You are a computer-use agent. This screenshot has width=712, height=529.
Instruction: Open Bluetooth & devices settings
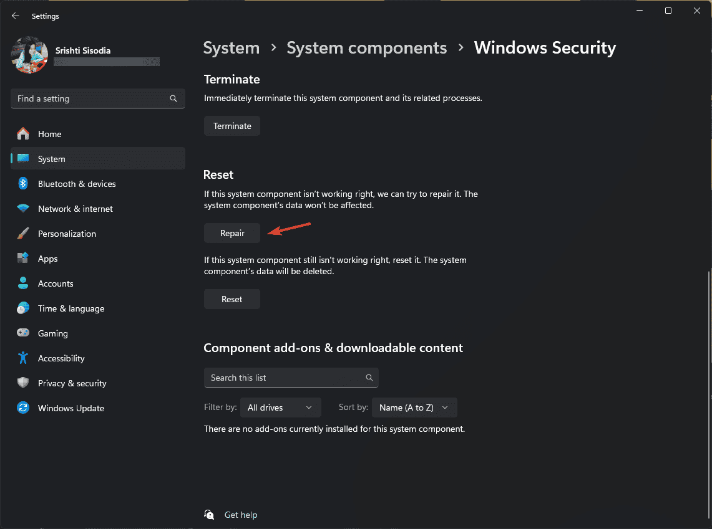pyautogui.click(x=97, y=184)
